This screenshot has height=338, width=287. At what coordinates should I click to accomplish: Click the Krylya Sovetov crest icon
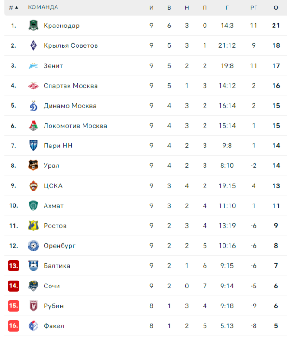coord(33,45)
